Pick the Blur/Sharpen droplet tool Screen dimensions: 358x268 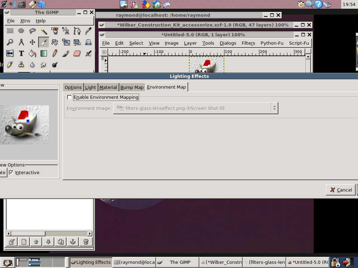pyautogui.click(x=32, y=65)
